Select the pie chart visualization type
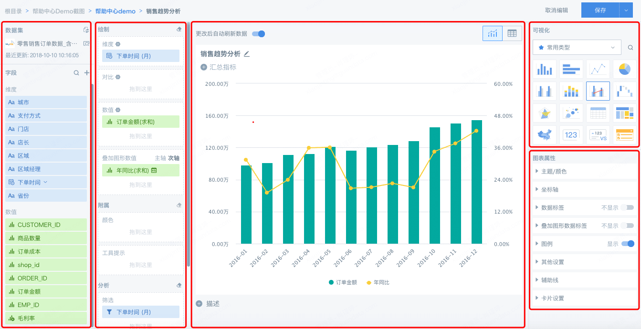This screenshot has height=329, width=641. click(624, 70)
